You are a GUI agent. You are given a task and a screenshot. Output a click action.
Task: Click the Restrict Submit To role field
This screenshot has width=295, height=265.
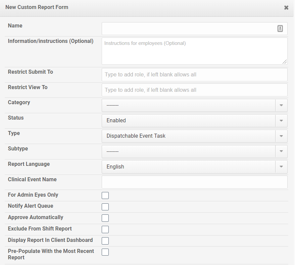point(194,75)
